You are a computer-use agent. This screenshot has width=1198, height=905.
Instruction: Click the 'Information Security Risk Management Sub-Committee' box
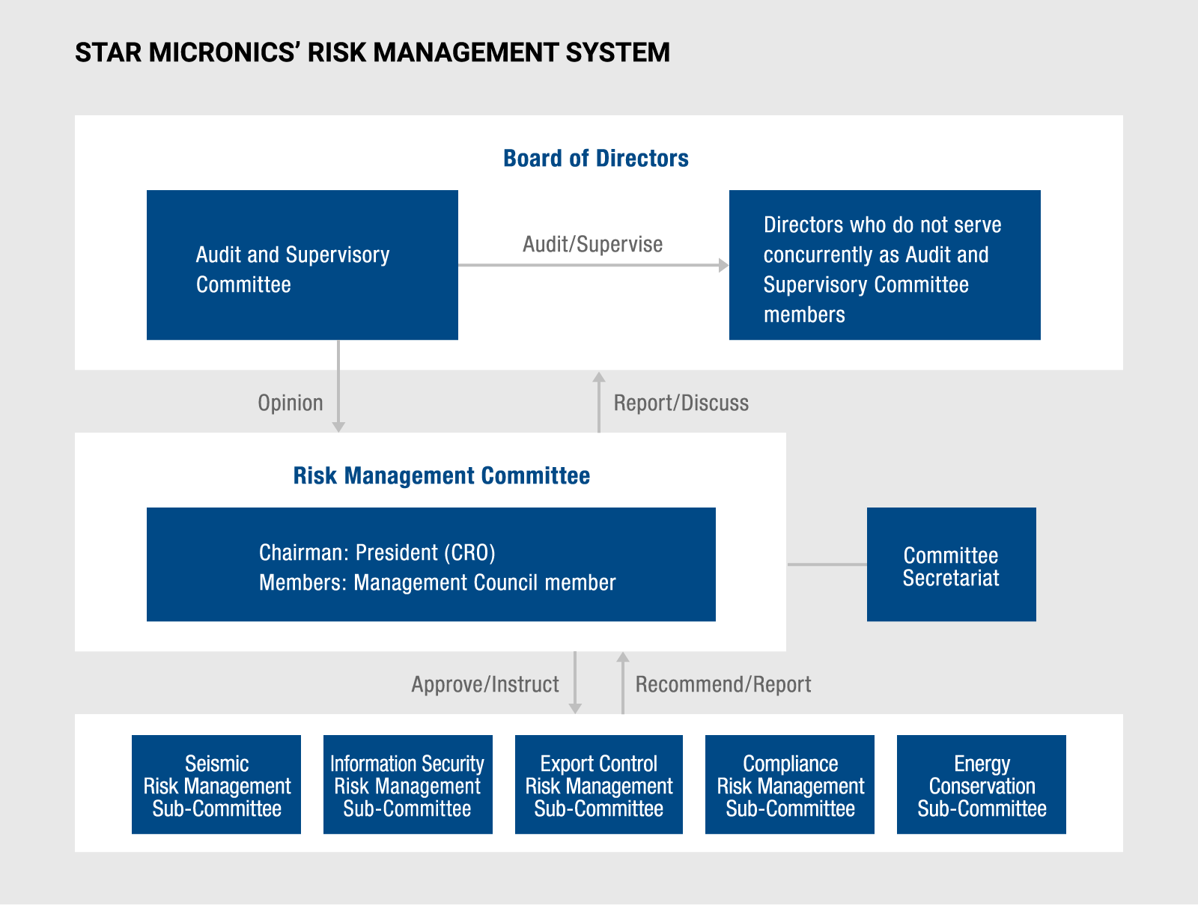[408, 784]
